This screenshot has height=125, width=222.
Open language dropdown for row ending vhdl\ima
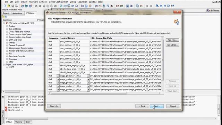coord(58,80)
